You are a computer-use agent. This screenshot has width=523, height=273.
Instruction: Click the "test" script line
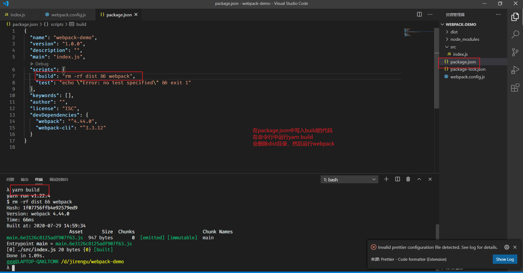113,83
